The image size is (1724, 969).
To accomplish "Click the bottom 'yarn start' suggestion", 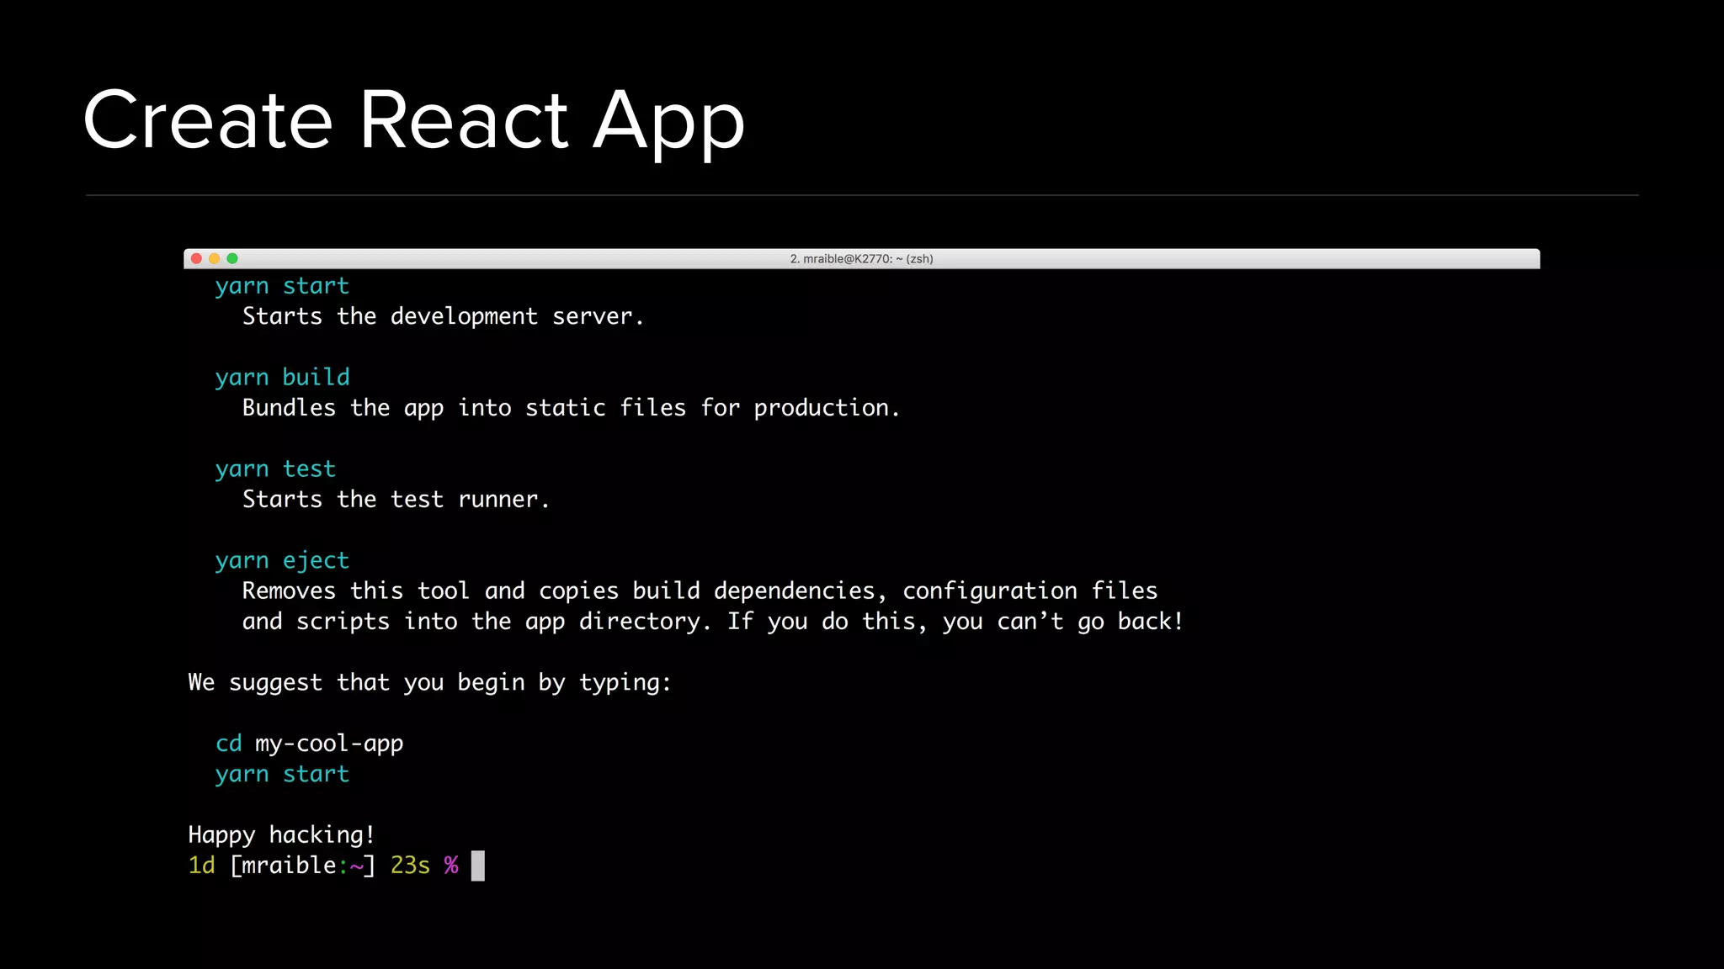I will [x=282, y=774].
